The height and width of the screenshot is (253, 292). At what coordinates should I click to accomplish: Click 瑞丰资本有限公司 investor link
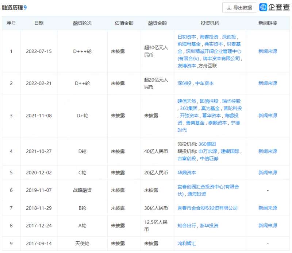(x=222, y=59)
